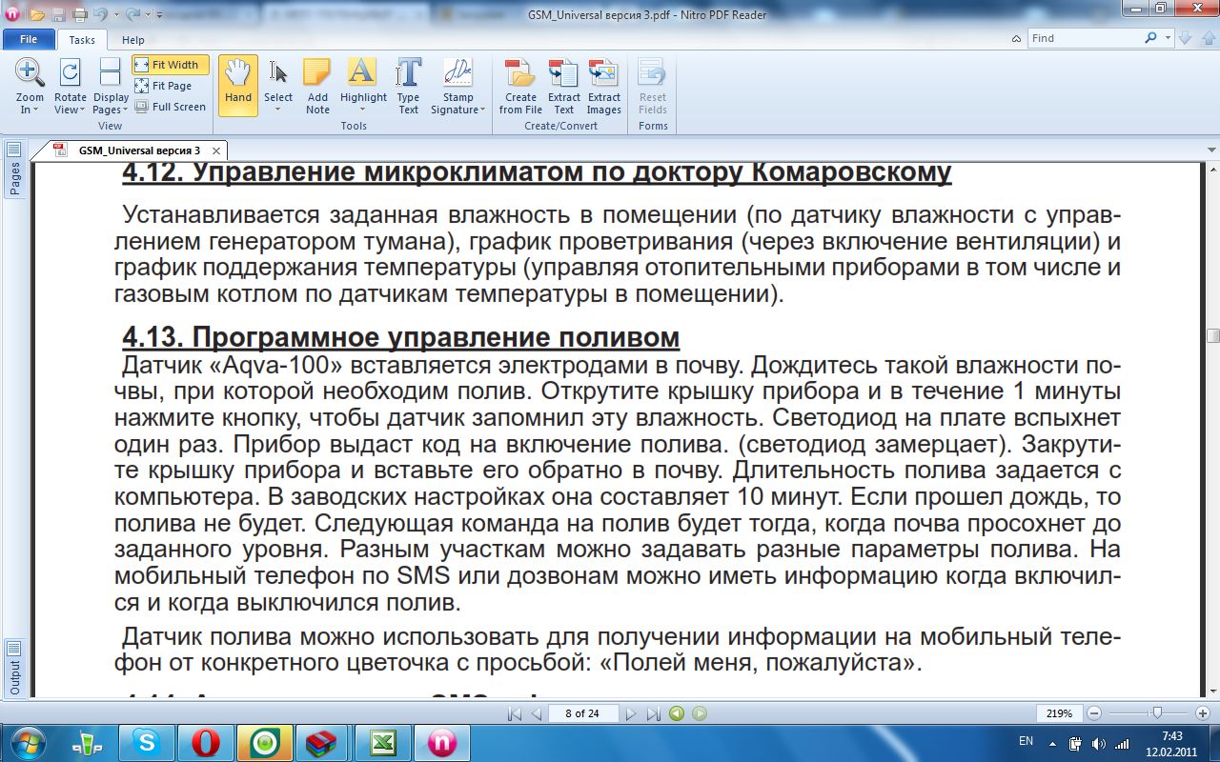Open the Stamp Signature dropdown arrow
Viewport: 1220px width, 762px height.
484,110
